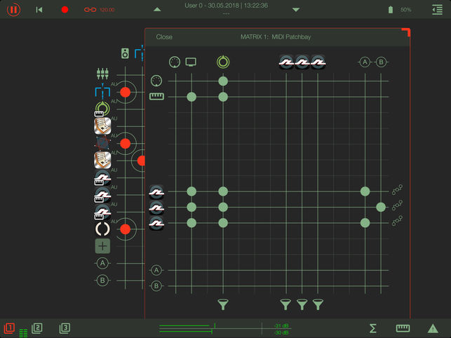Show the keyboard icon in bottom bar
Image resolution: width=451 pixels, height=338 pixels.
tap(403, 328)
